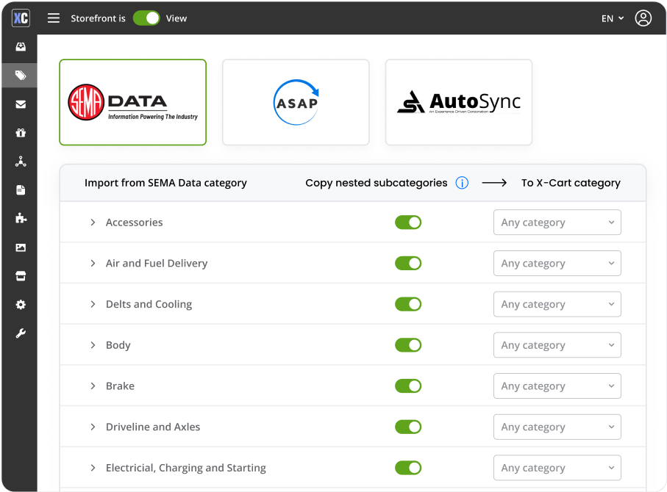Click the gift promotions icon
667x492 pixels.
[x=20, y=132]
